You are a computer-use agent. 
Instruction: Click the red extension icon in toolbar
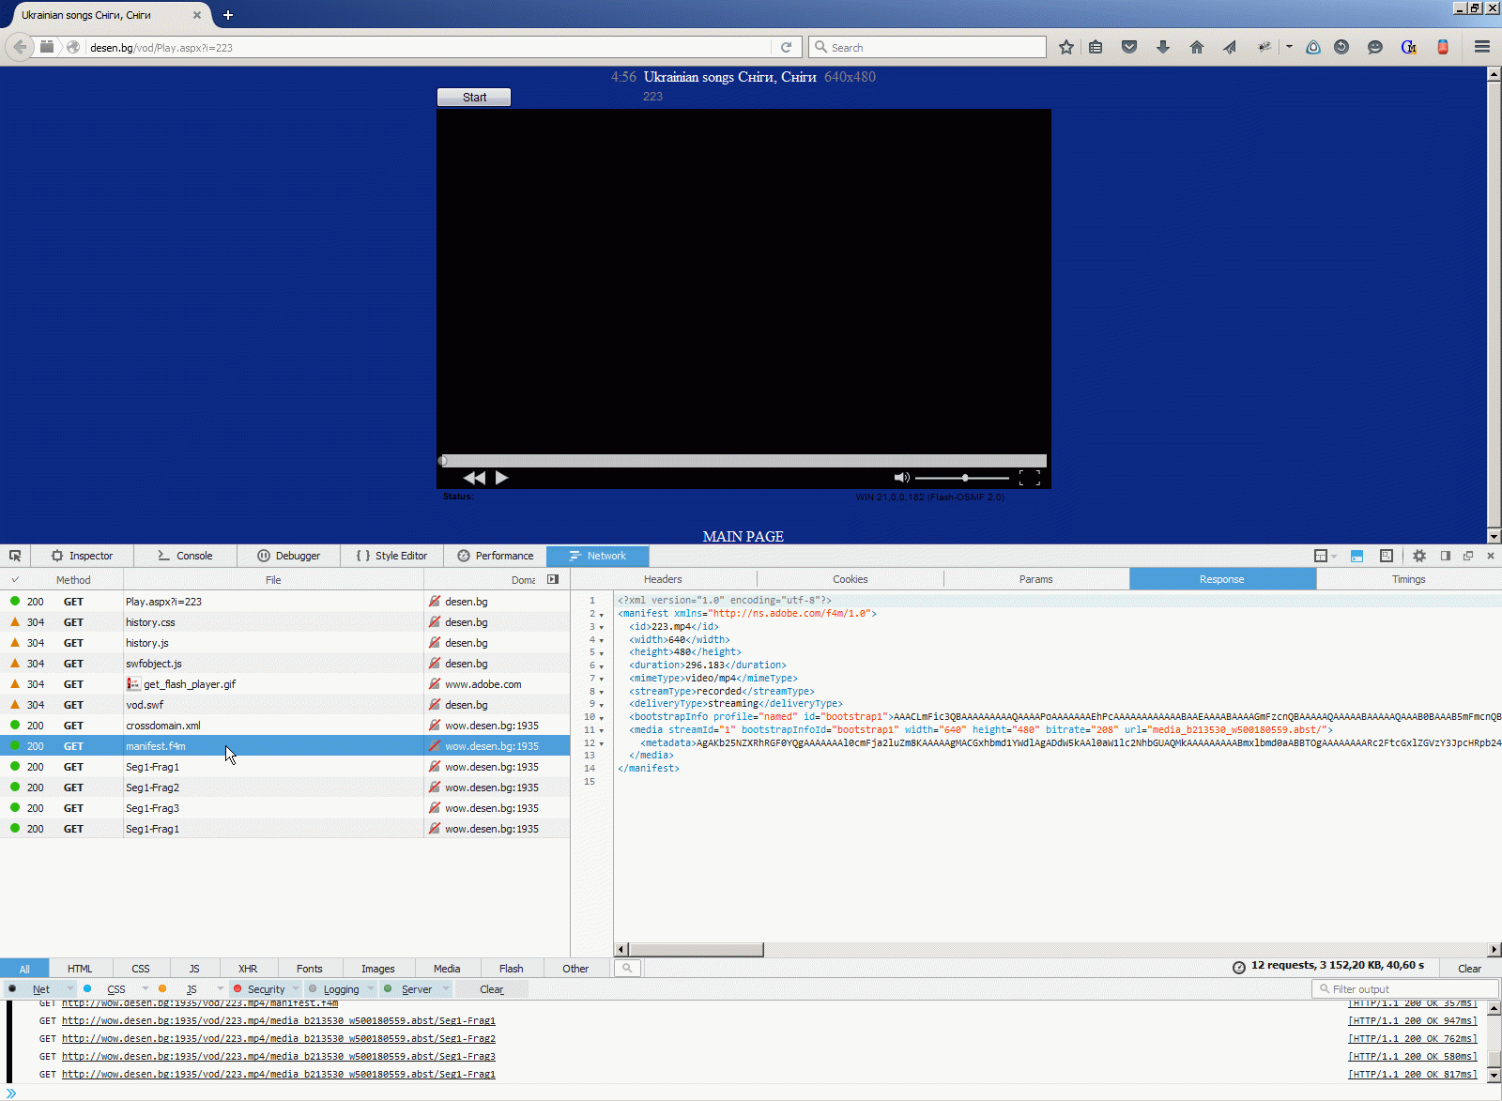tap(1443, 47)
